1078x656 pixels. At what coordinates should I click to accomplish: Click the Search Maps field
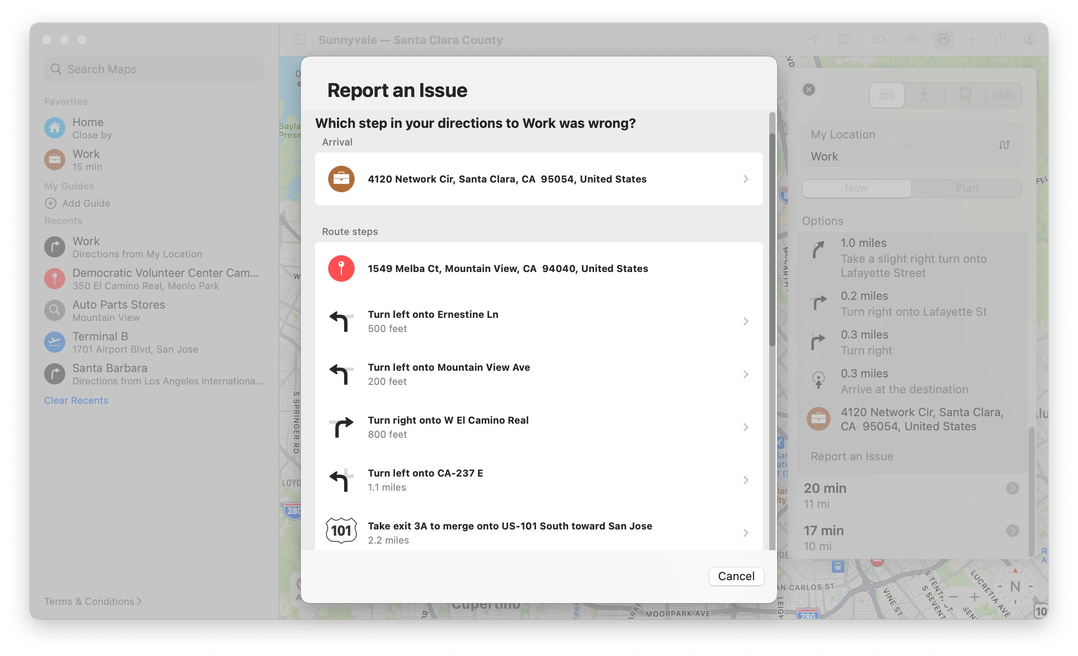(154, 69)
